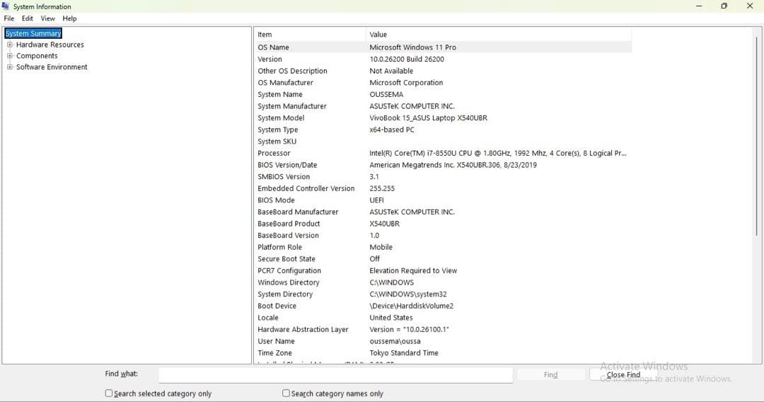Click the value Microsoft Windows 11 Pro
The image size is (764, 402).
(x=412, y=47)
